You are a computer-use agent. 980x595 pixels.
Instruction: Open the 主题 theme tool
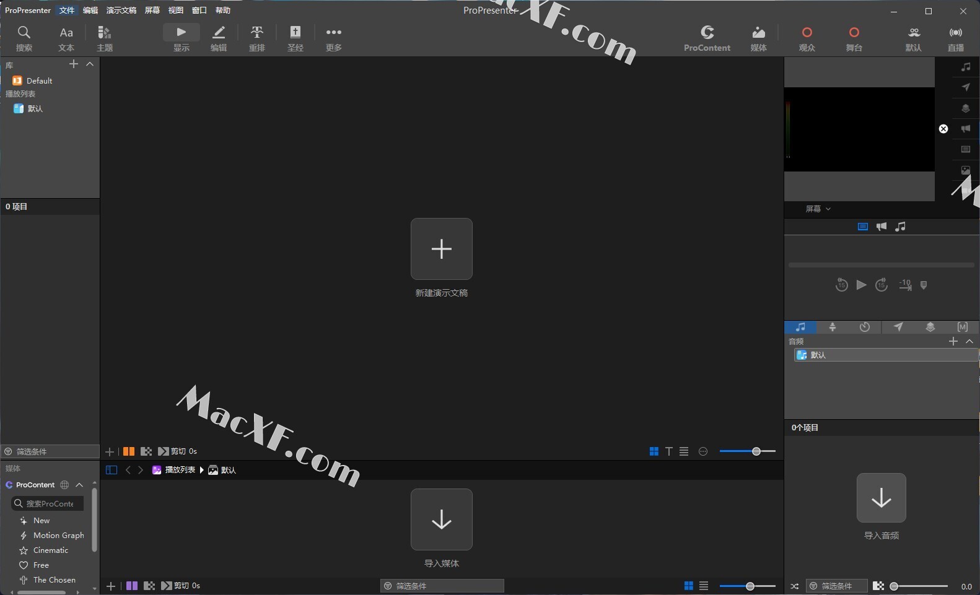pos(105,38)
